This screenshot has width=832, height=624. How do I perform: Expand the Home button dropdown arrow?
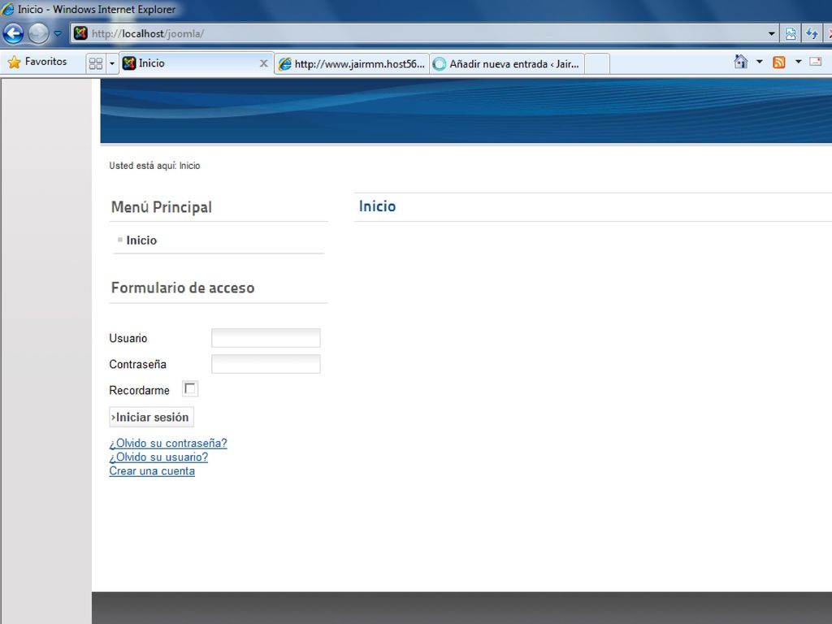coord(760,62)
